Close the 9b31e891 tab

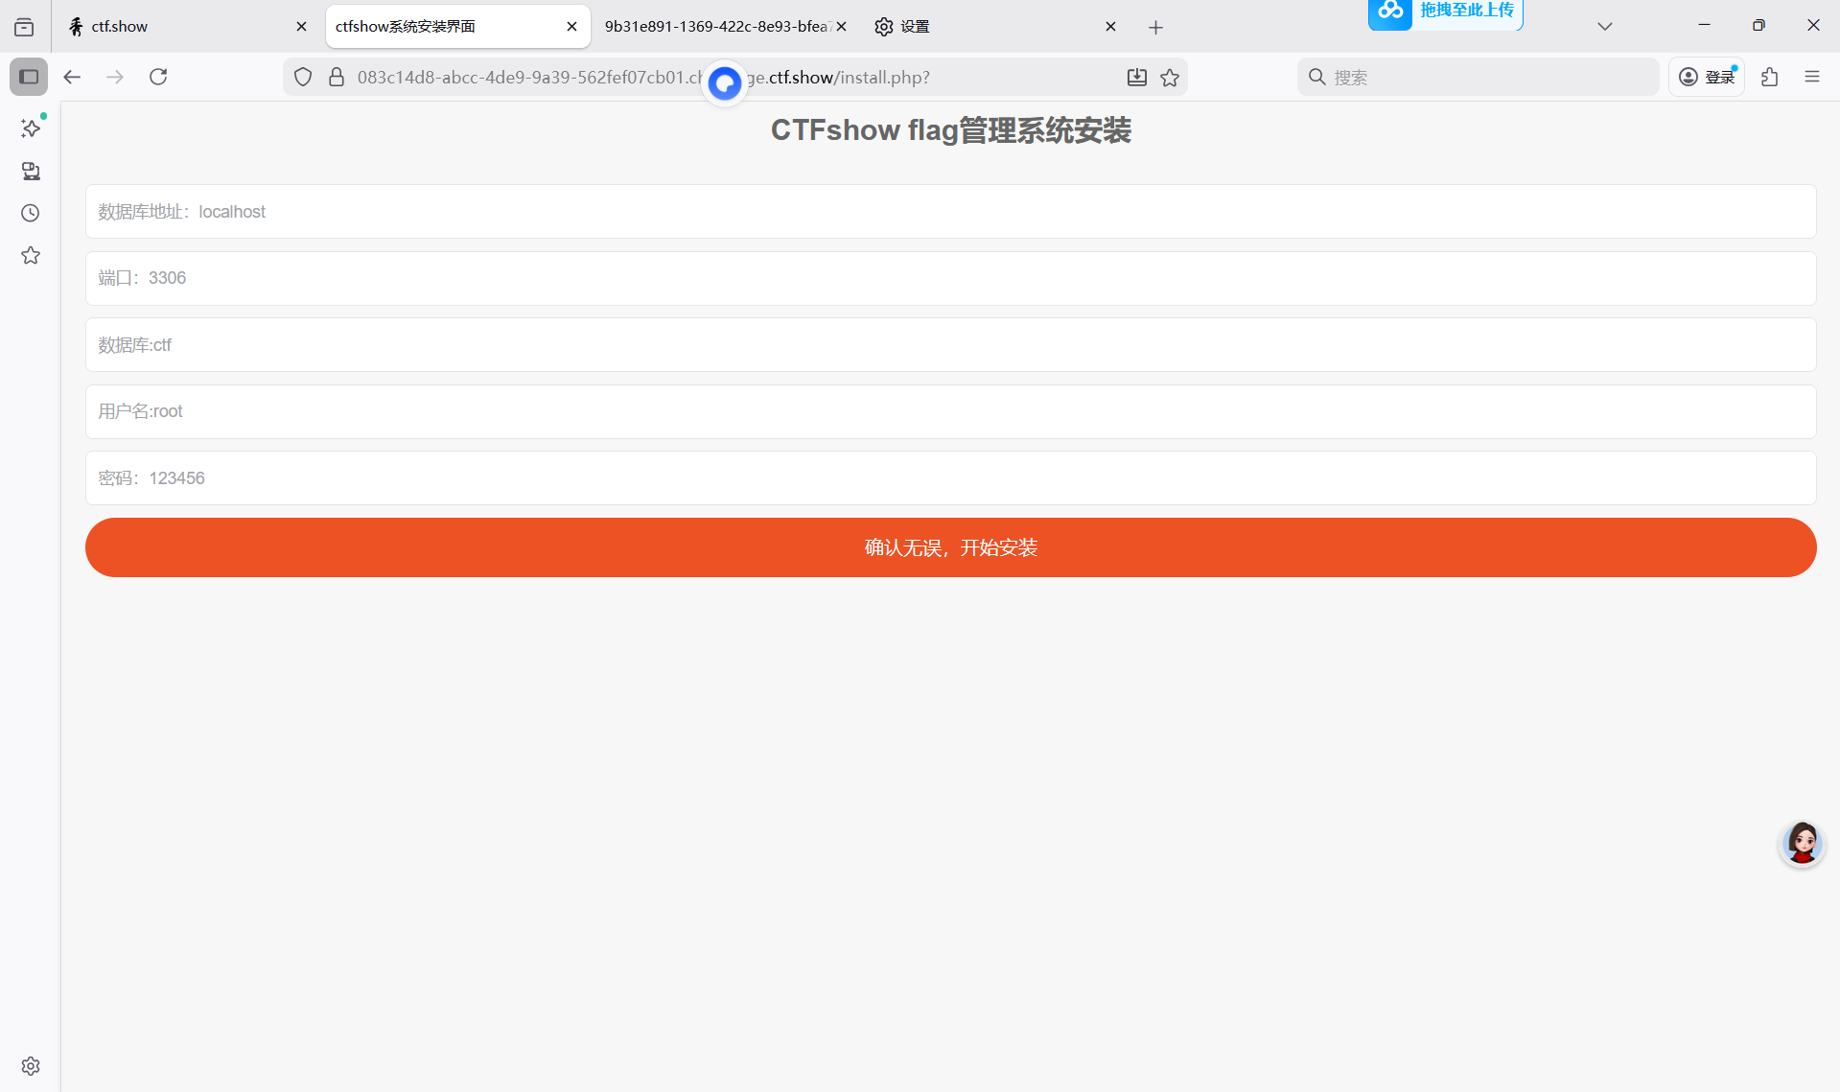pos(841,27)
